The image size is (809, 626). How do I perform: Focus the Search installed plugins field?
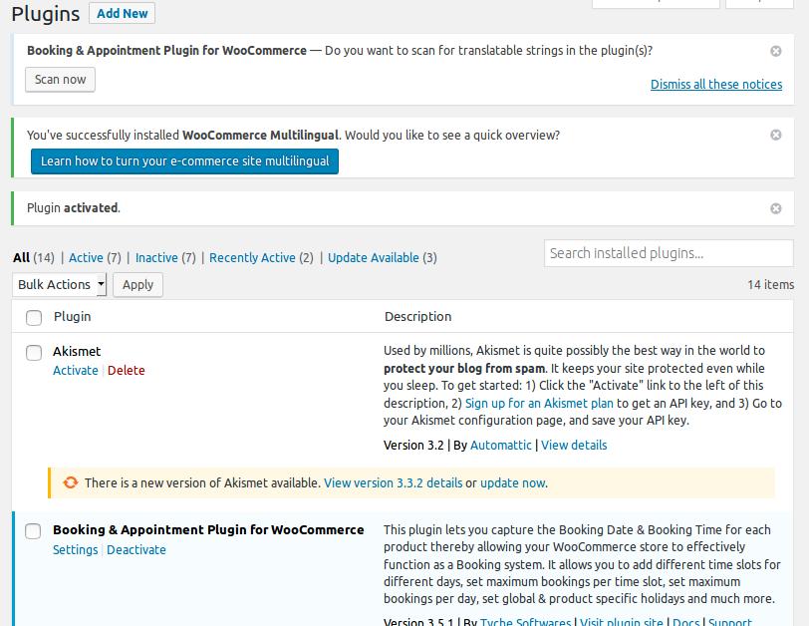pyautogui.click(x=669, y=253)
